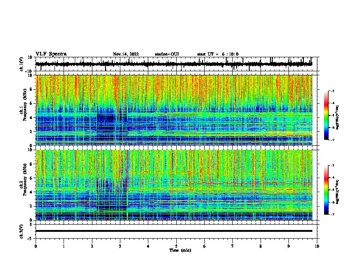Click the time axis tick label "8"
Image resolution: width=357 pixels, height=276 pixels.
pyautogui.click(x=261, y=246)
